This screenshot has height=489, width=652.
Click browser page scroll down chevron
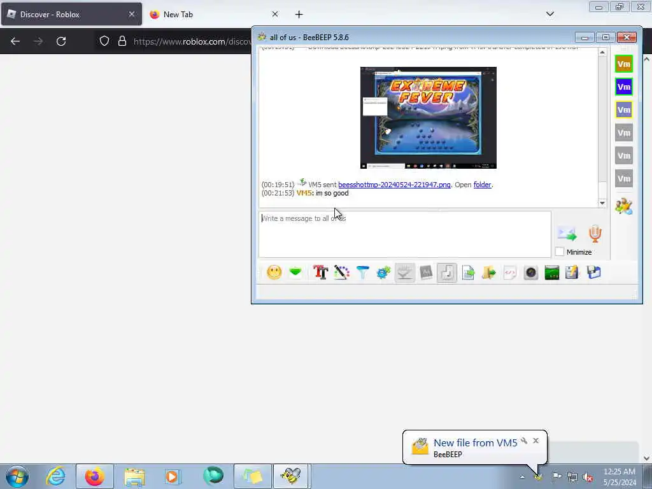point(647,458)
